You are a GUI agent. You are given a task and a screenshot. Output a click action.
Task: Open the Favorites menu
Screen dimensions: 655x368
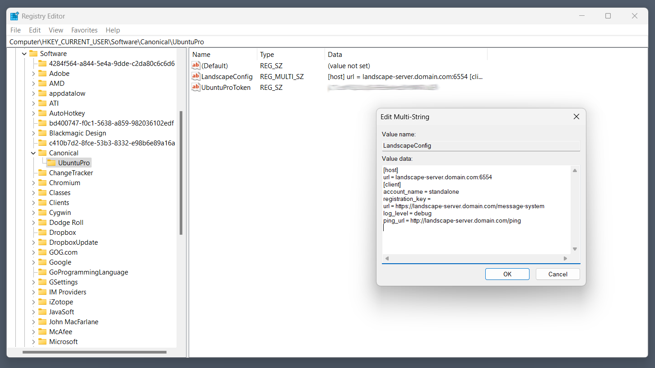84,30
